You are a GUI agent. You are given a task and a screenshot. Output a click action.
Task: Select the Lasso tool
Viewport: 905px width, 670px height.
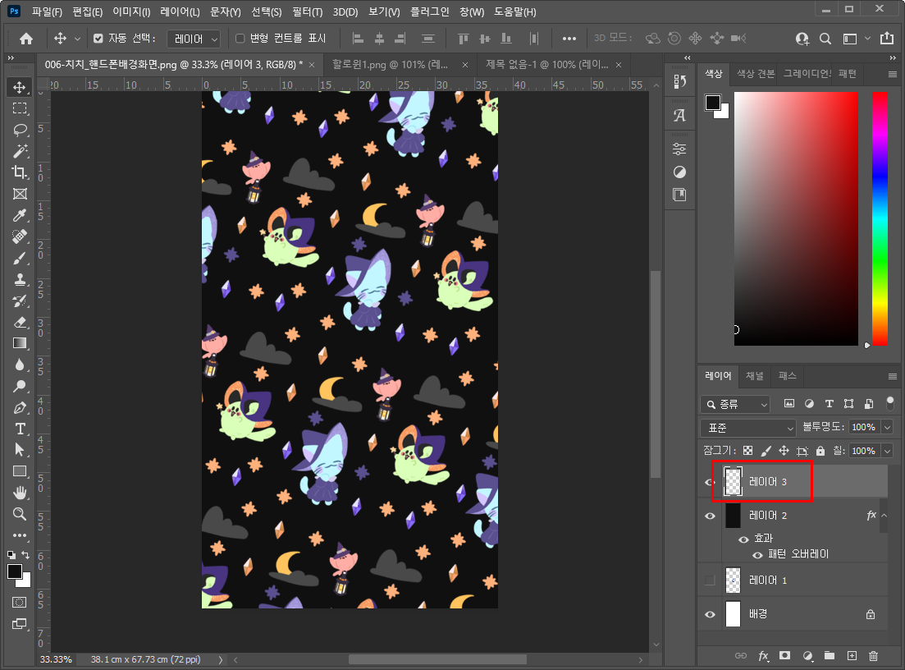[20, 130]
